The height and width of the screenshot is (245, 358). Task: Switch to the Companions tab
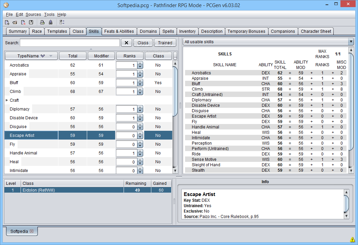[x=283, y=31]
